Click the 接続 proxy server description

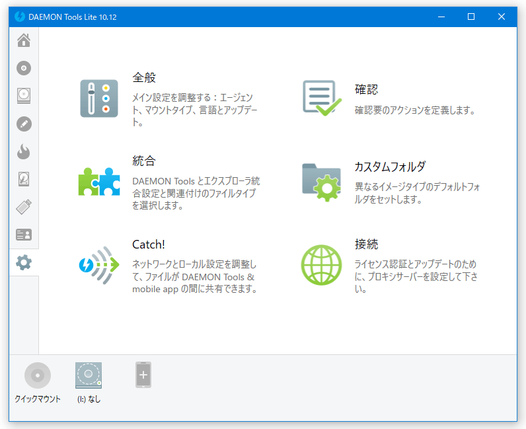(x=416, y=276)
